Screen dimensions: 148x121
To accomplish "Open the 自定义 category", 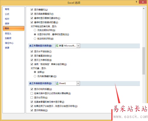I will coord(8,34).
